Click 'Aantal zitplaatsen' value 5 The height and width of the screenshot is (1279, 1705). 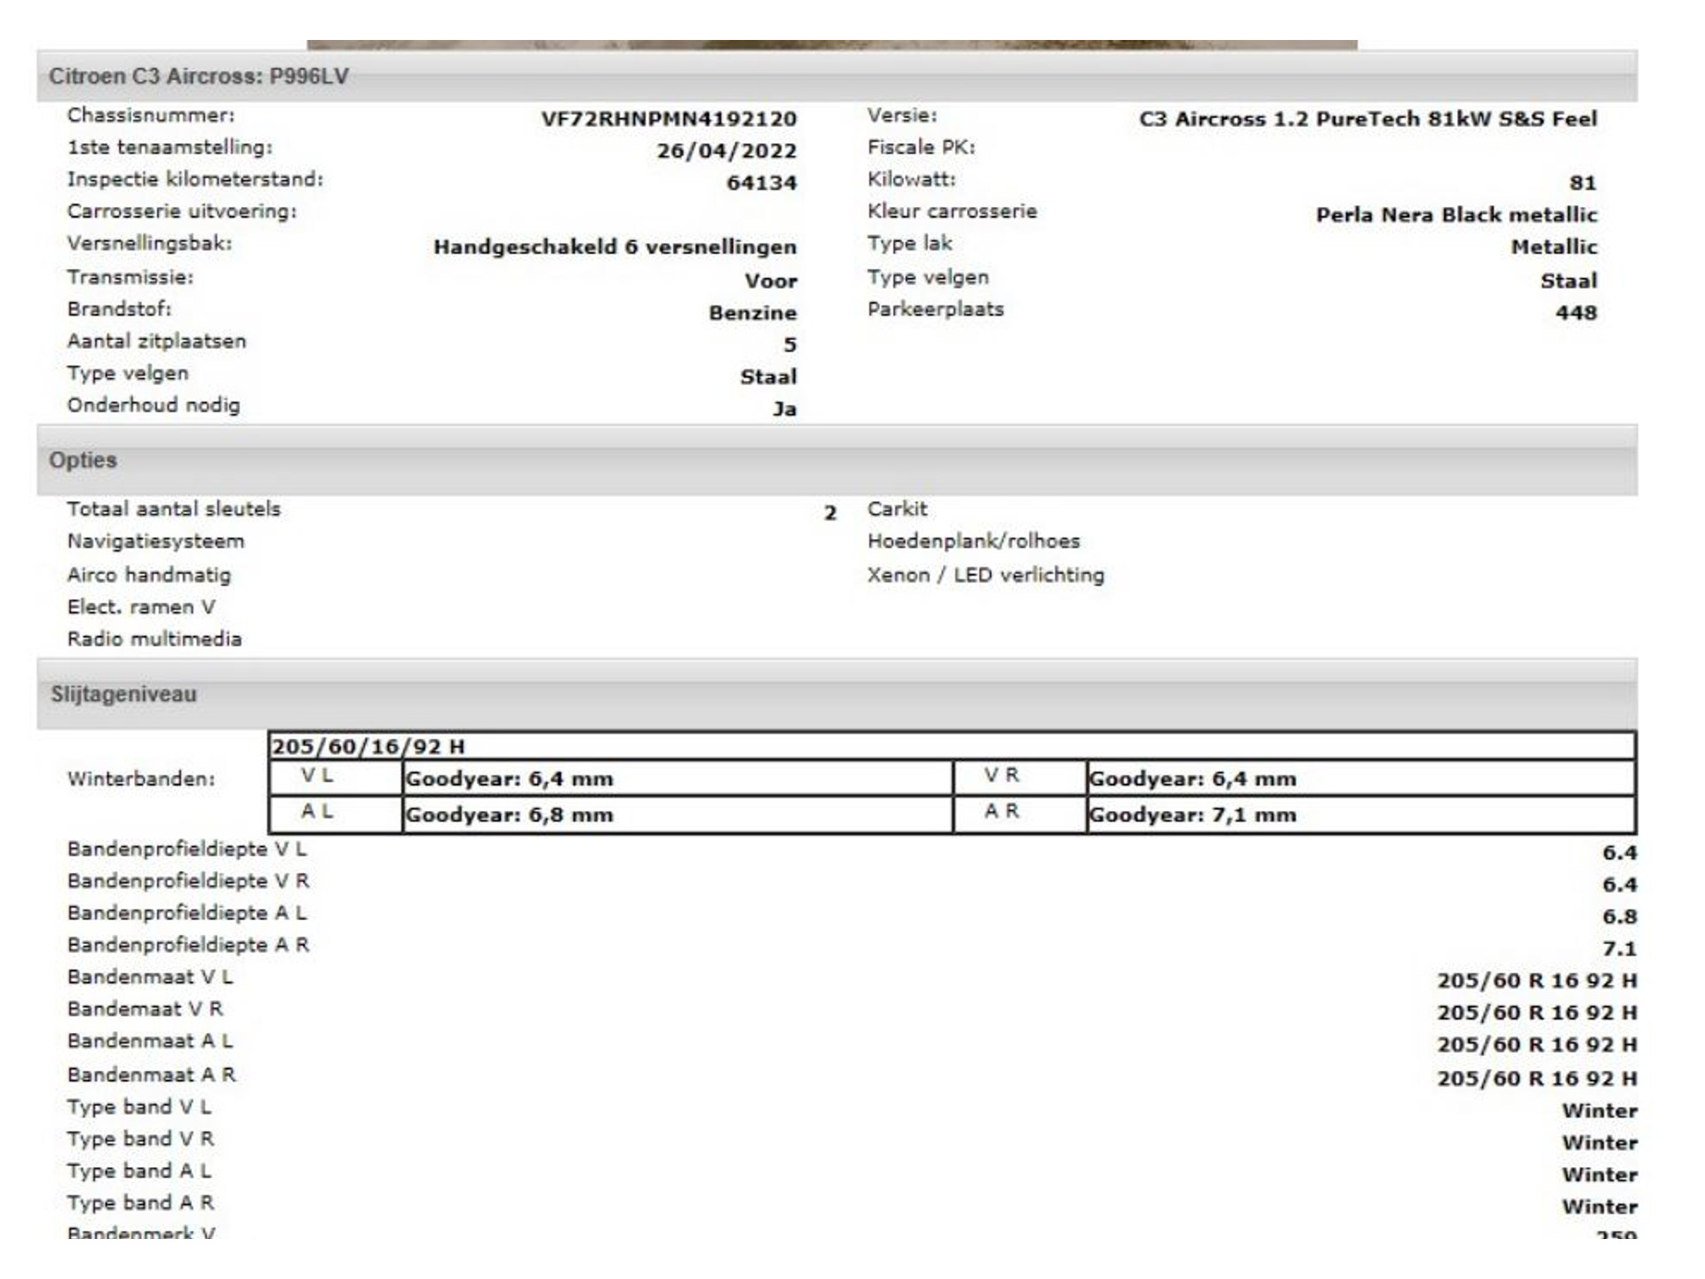(789, 345)
